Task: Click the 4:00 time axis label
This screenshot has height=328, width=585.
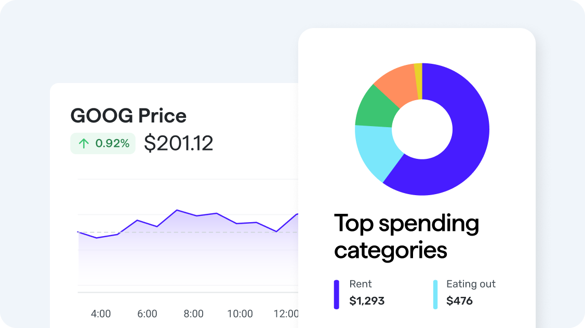Action: click(101, 313)
